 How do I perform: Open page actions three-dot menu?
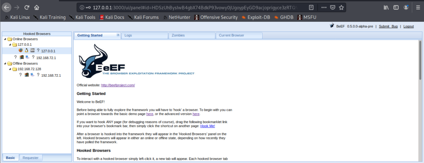pyautogui.click(x=324, y=7)
